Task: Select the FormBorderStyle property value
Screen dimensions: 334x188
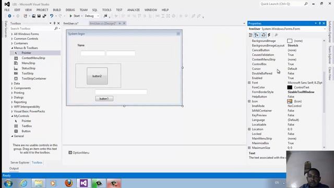Action: point(301,92)
